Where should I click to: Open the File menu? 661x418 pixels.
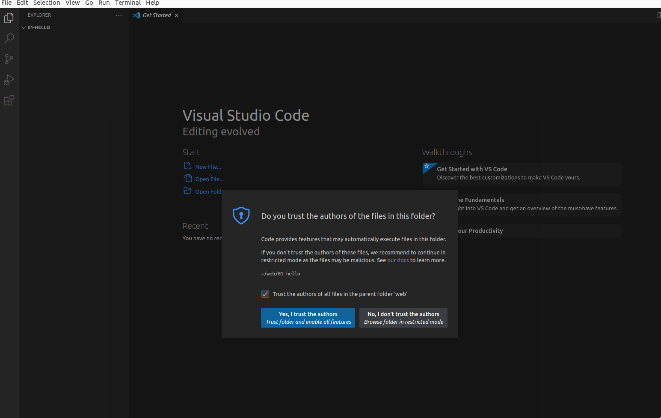pyautogui.click(x=6, y=3)
